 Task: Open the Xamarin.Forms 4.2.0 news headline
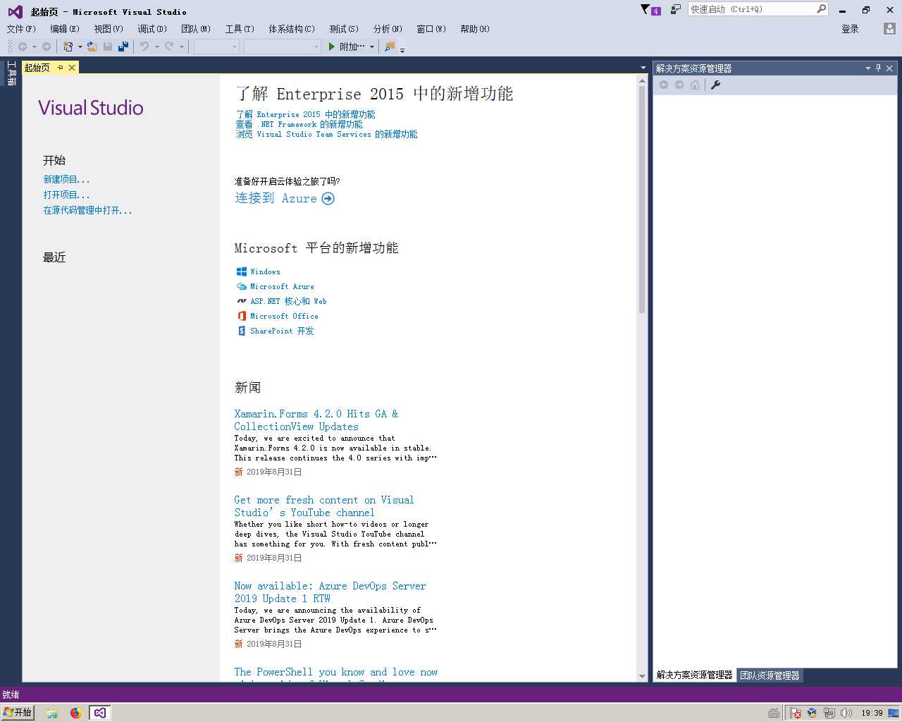click(x=316, y=420)
